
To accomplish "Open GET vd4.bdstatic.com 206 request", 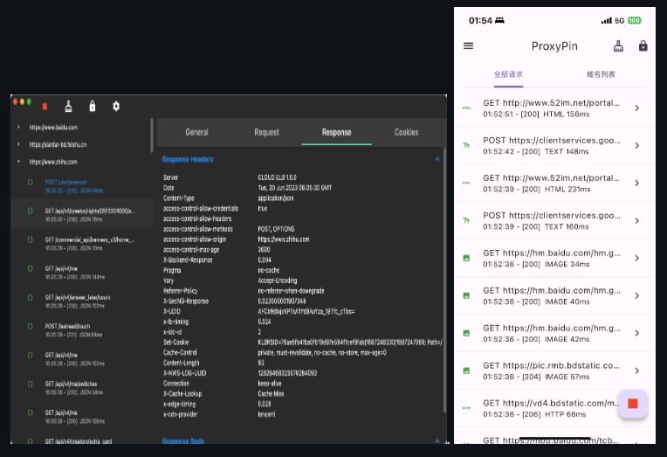I will point(554,408).
